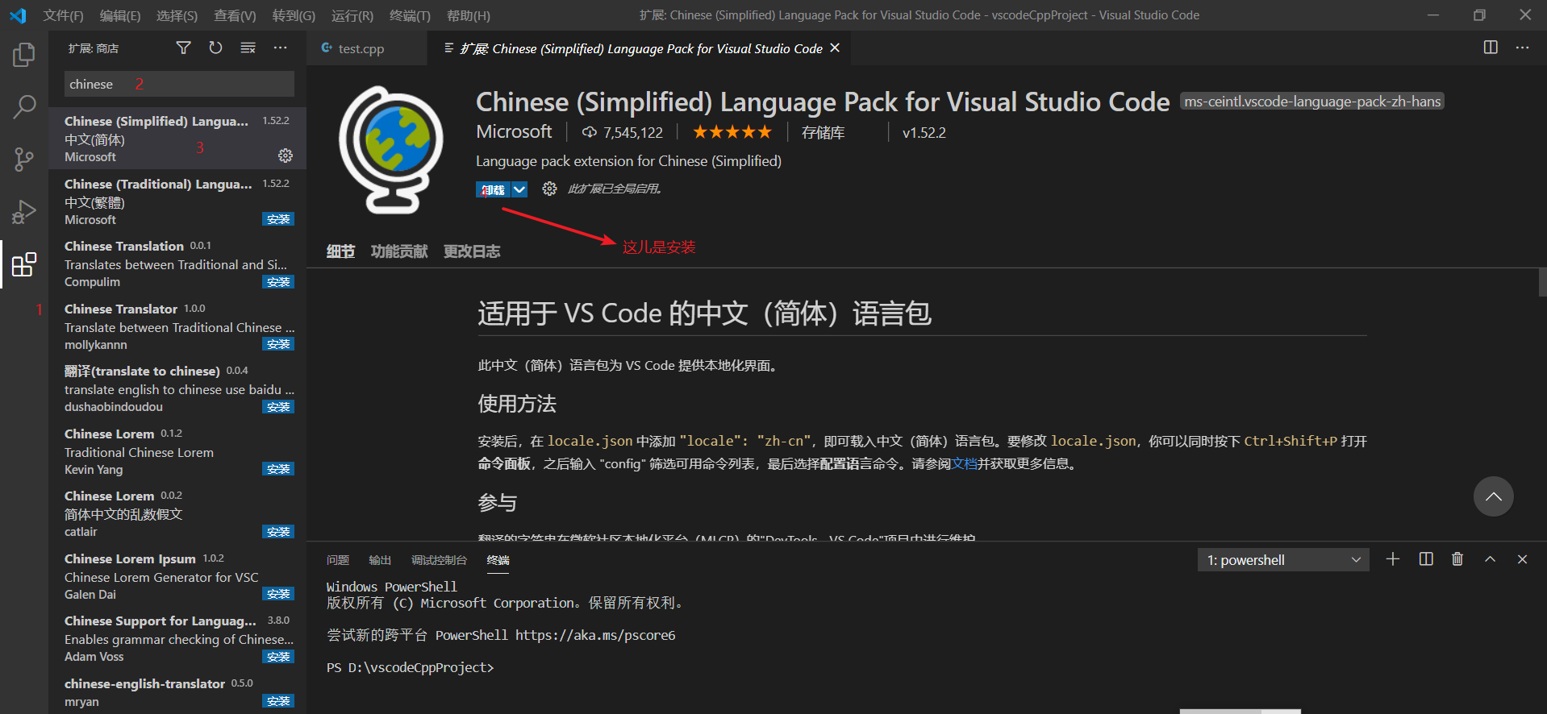1547x714 pixels.
Task: Click the extension globe logo image
Action: click(x=391, y=150)
